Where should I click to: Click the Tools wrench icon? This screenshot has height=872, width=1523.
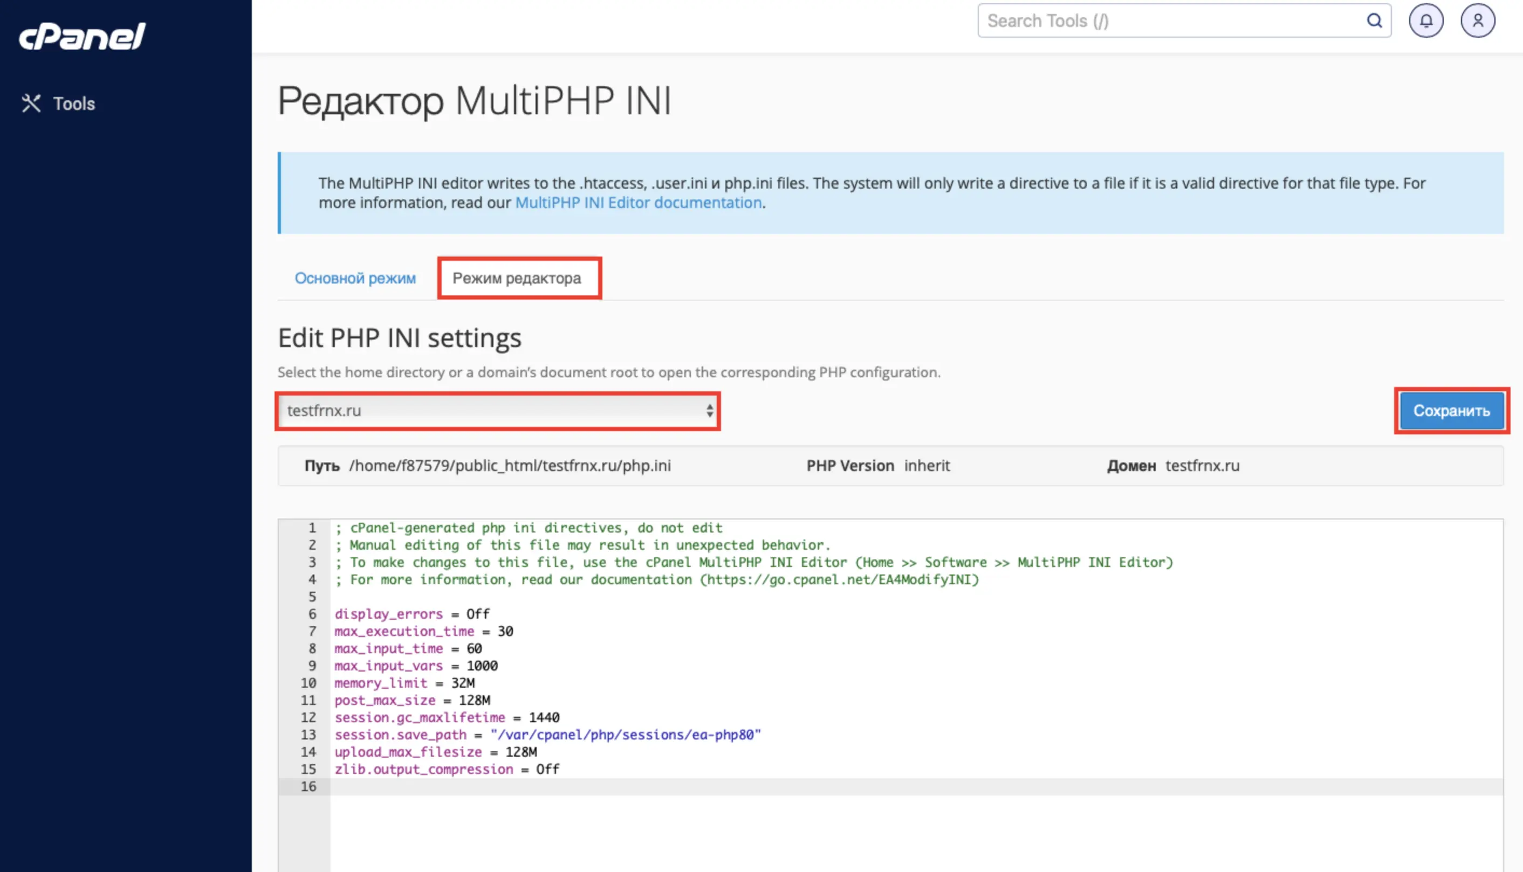pyautogui.click(x=31, y=103)
